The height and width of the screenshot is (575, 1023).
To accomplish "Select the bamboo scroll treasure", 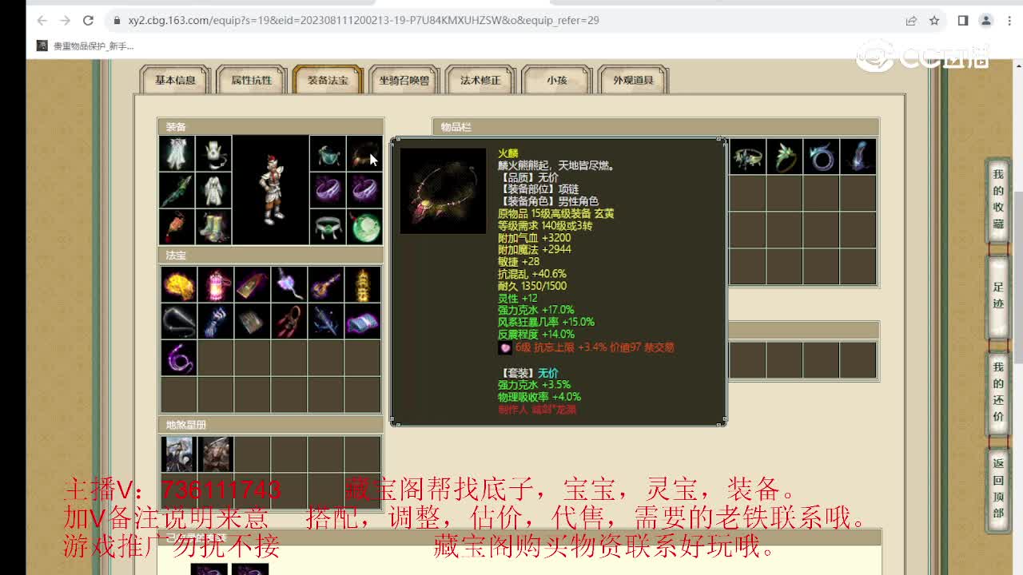I will [252, 321].
